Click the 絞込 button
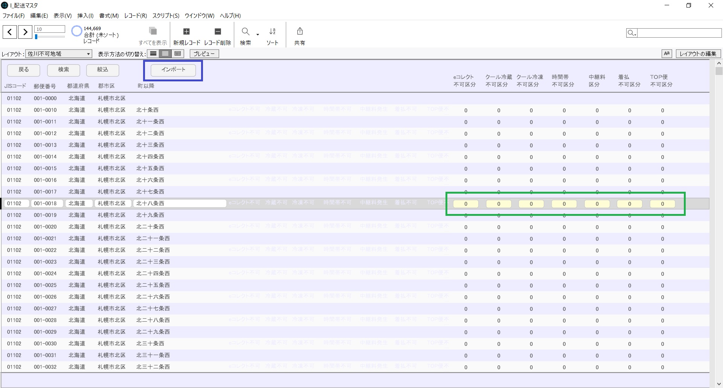This screenshot has width=723, height=388. (x=102, y=70)
